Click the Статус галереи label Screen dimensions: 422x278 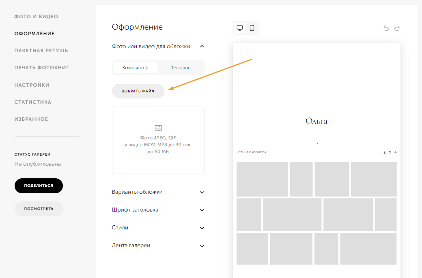point(32,154)
